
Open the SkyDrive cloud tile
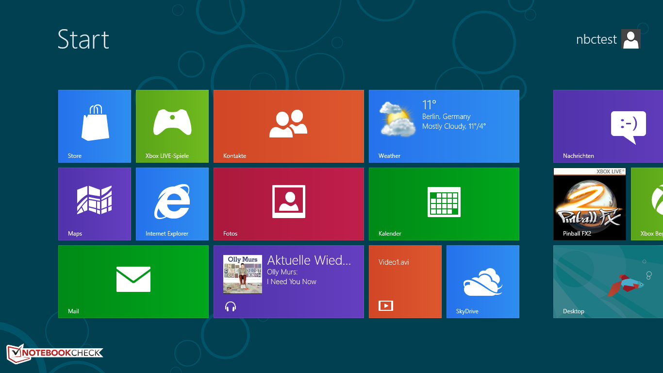[483, 282]
